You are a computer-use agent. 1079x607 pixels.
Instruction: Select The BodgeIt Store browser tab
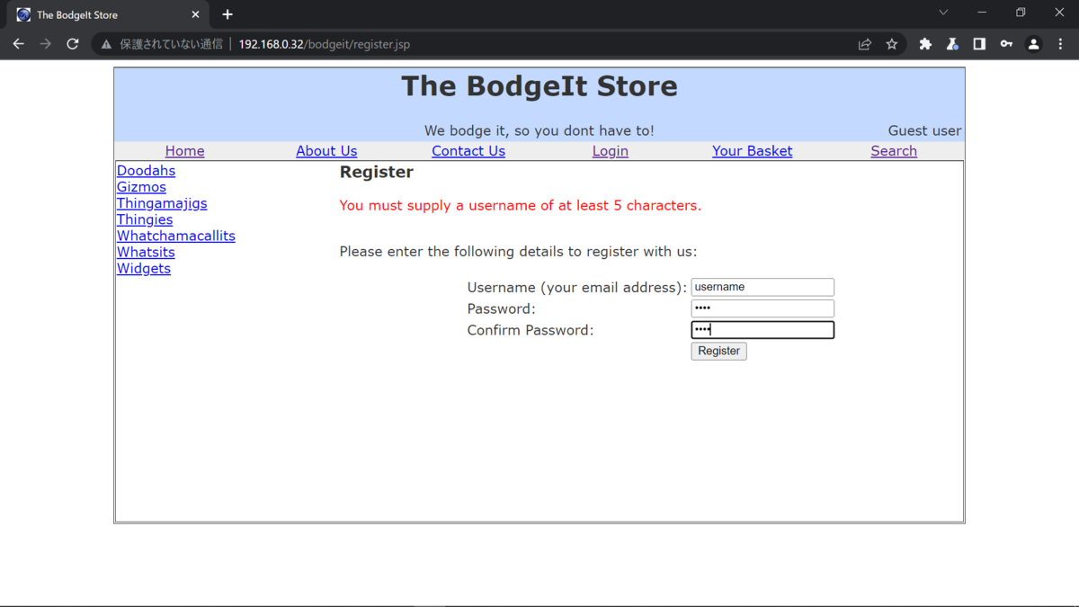pyautogui.click(x=108, y=14)
